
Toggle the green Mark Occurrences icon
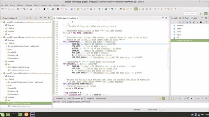(x=136, y=9)
